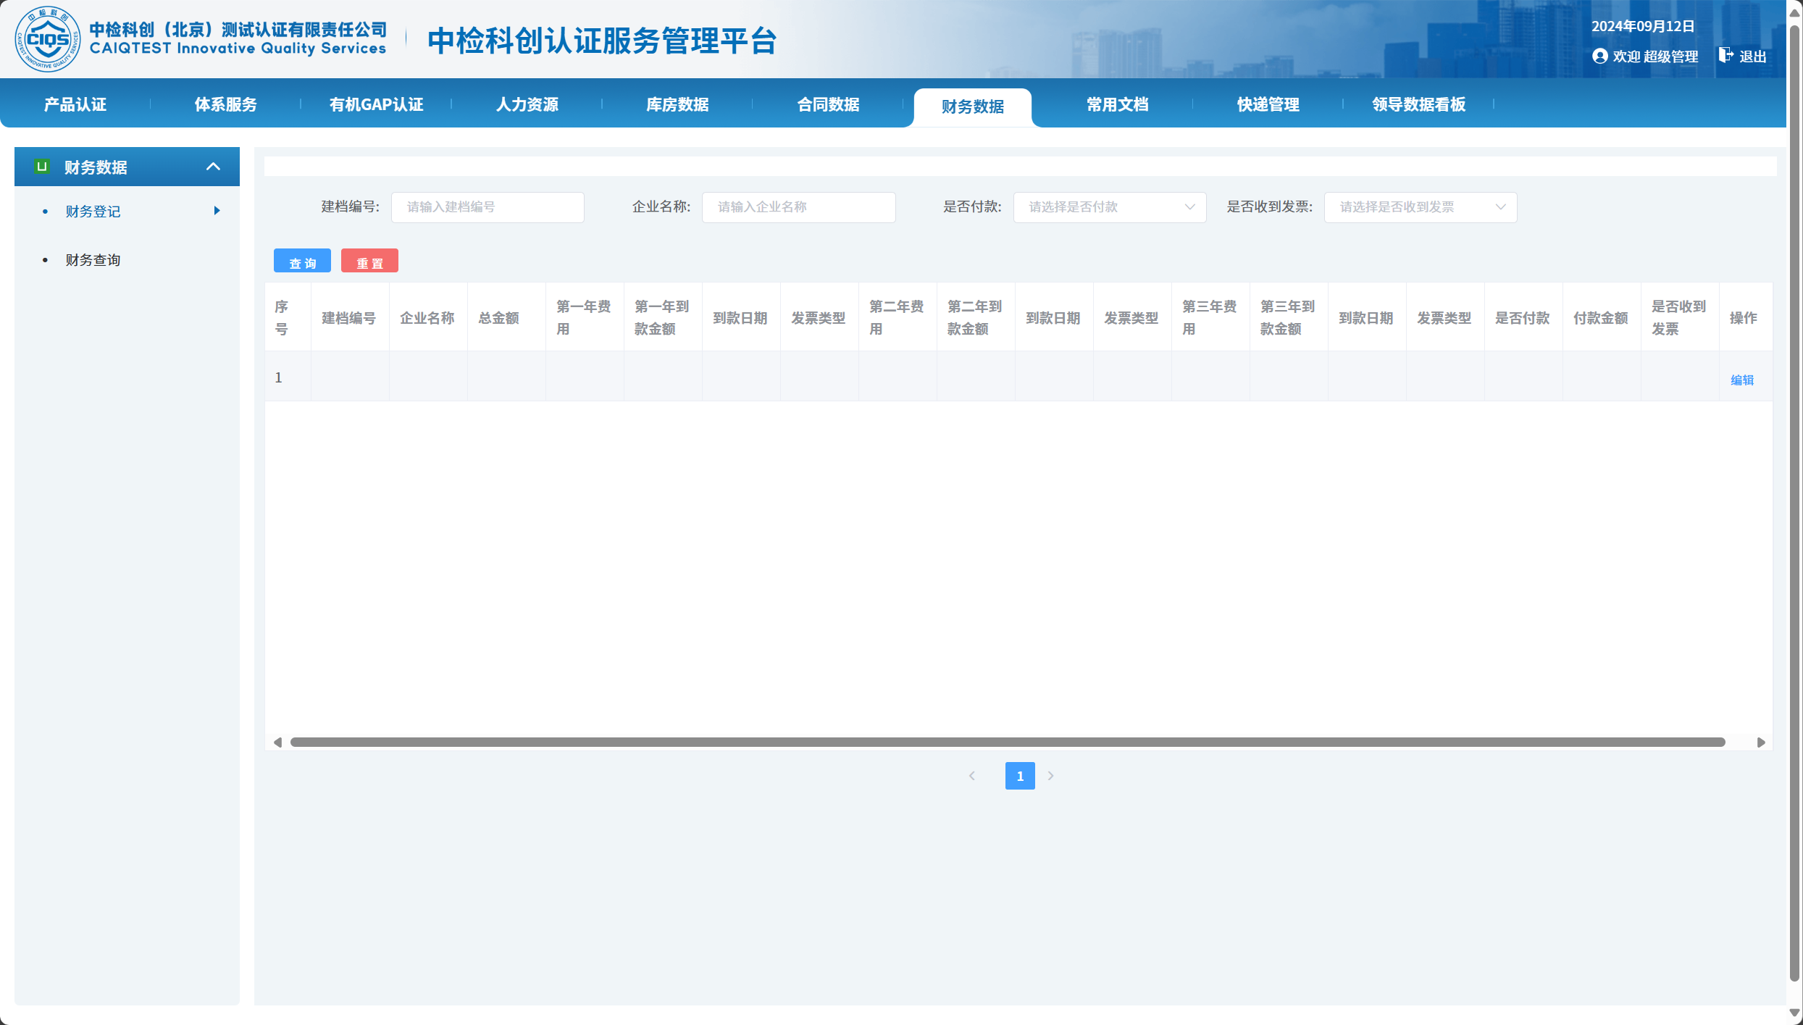Click table horizontal scroll left arrow
Viewport: 1803px width, 1025px height.
[x=277, y=742]
